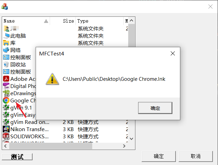
Task: Click 2 KB size of gVim Read only row
Action: pyautogui.click(x=68, y=122)
